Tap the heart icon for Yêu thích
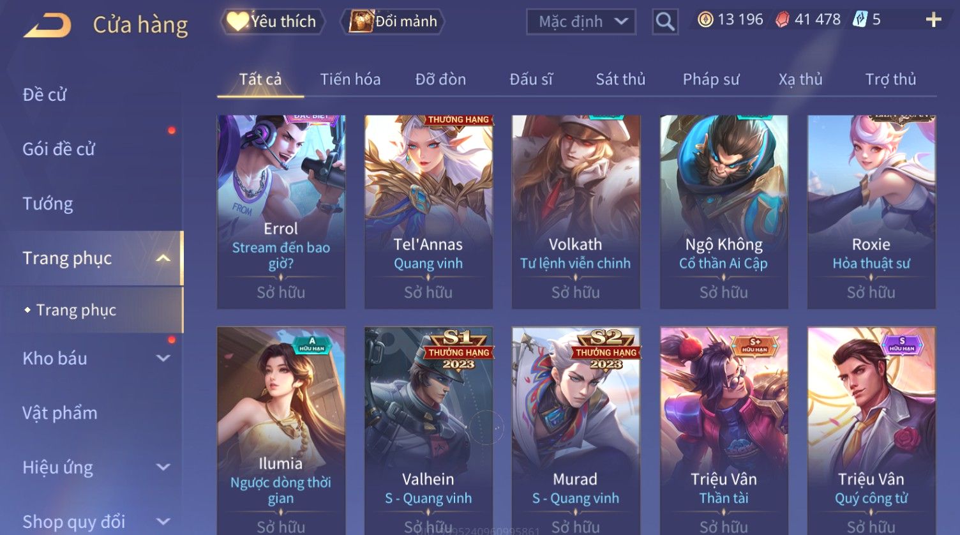This screenshot has height=535, width=960. pos(237,22)
